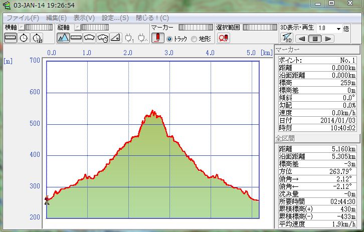Click the 日付 value 2014/01/03
This screenshot has width=364, height=232.
[x=338, y=120]
